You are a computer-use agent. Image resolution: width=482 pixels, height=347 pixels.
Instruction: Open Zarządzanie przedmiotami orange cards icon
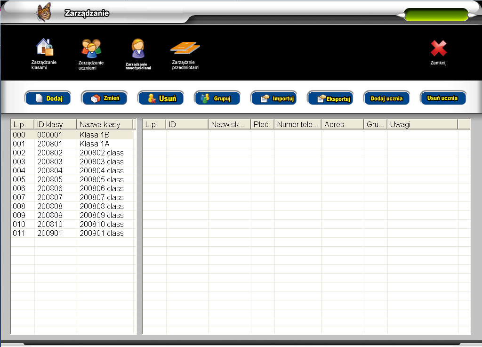click(x=185, y=48)
